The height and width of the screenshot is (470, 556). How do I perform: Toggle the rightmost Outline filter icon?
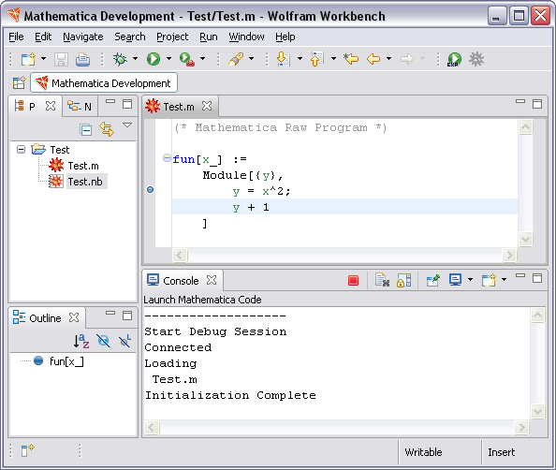pos(124,341)
